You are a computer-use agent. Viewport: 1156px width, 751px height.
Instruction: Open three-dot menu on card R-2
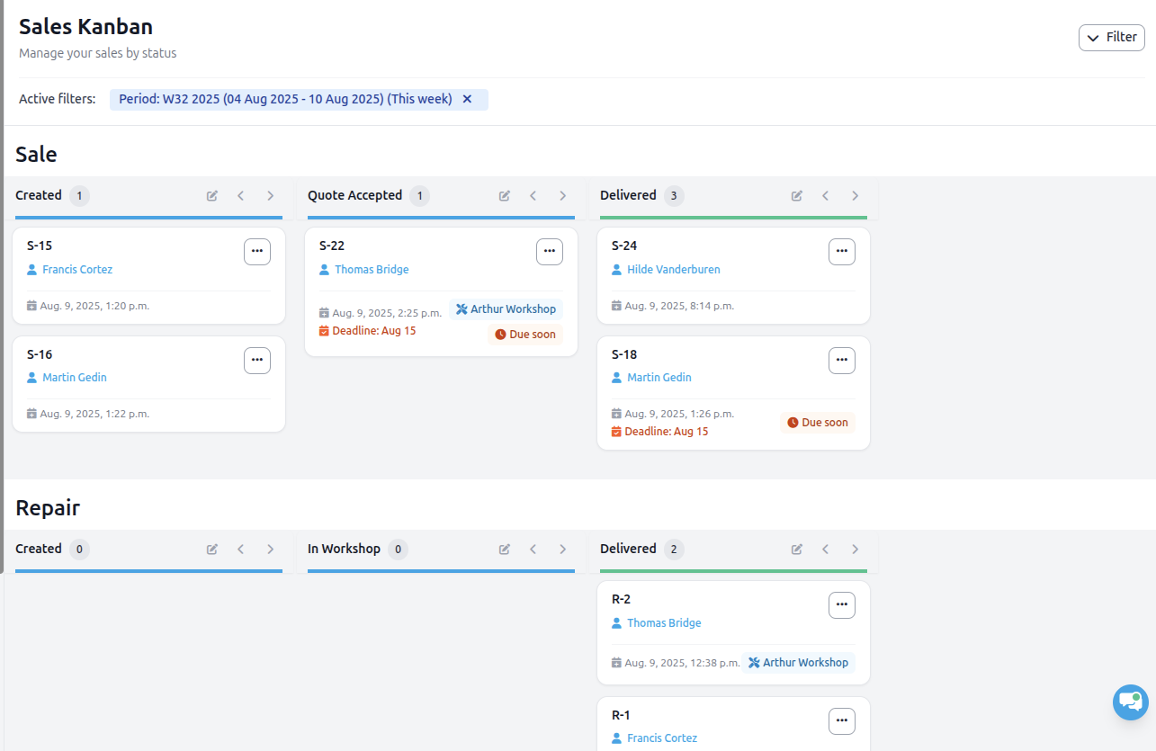click(842, 605)
